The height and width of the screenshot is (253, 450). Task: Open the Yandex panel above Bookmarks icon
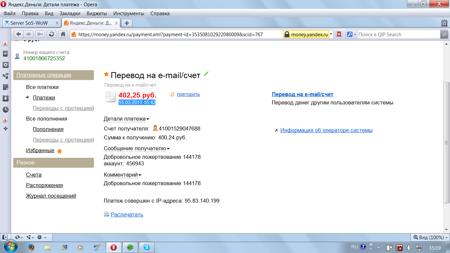click(5, 43)
